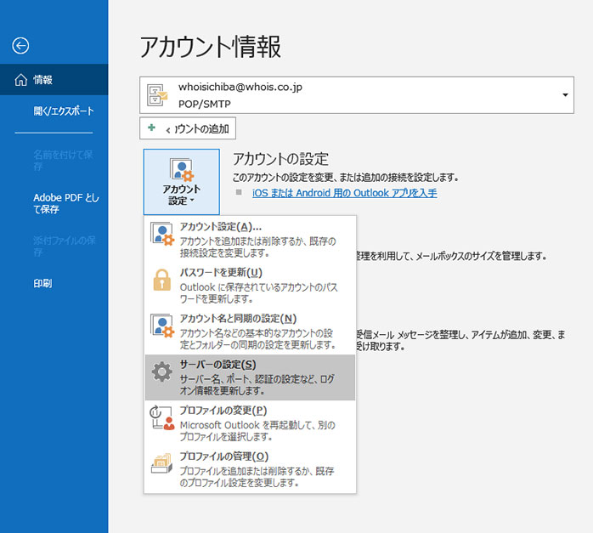The width and height of the screenshot is (593, 533).
Task: Click the padlock icon for password update
Action: click(x=161, y=281)
